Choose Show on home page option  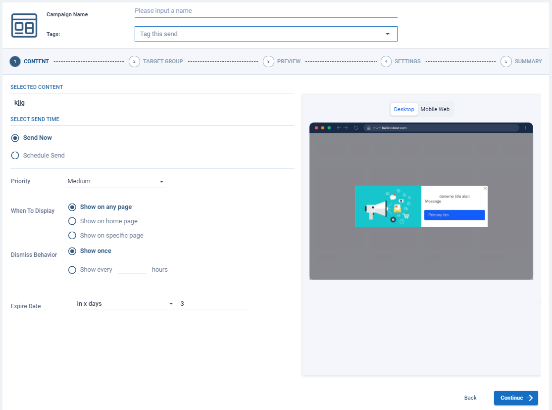click(72, 221)
